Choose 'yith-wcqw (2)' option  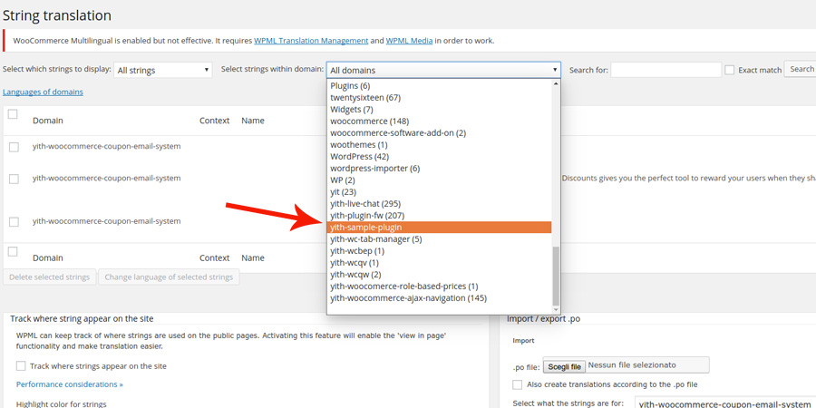[439, 274]
